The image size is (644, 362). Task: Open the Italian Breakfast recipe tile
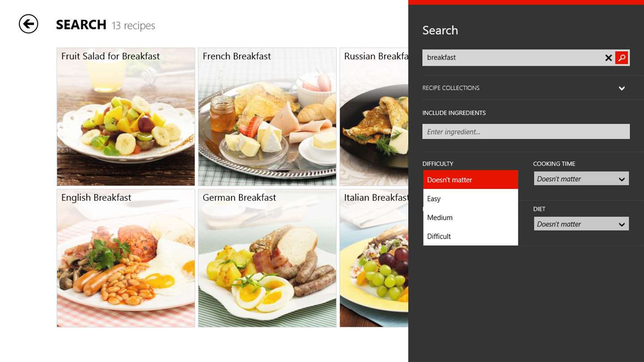click(374, 258)
